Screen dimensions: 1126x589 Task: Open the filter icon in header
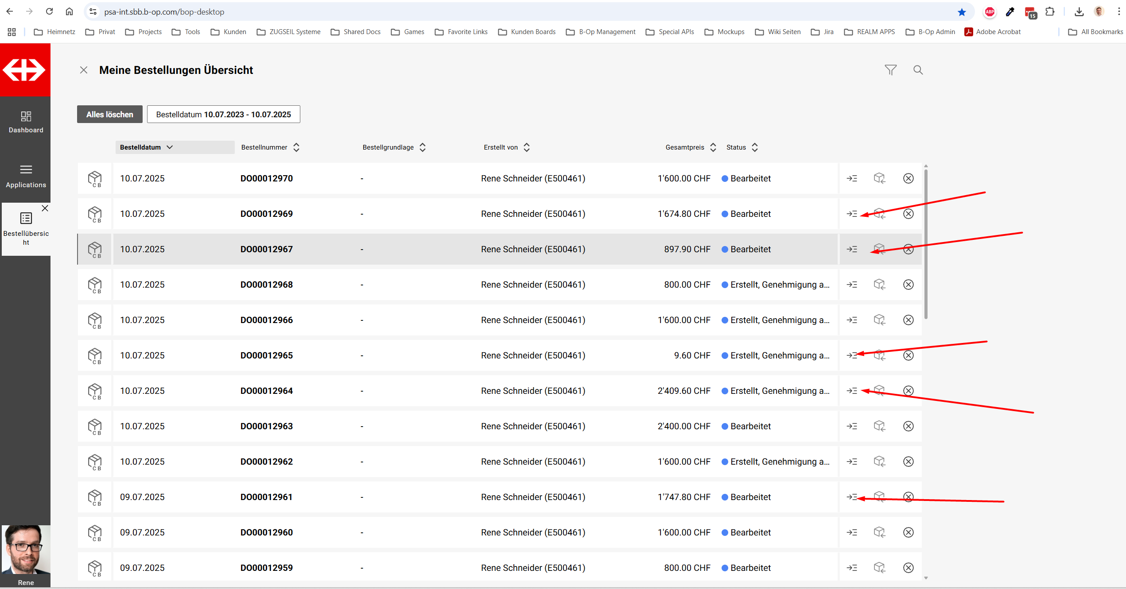(x=890, y=70)
